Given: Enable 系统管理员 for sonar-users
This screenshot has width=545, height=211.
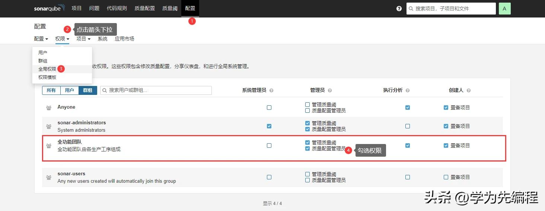Looking at the screenshot, I should [x=269, y=177].
